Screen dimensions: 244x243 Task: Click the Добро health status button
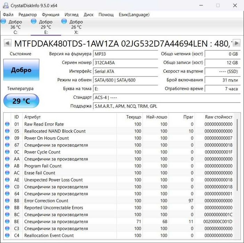click(x=21, y=70)
